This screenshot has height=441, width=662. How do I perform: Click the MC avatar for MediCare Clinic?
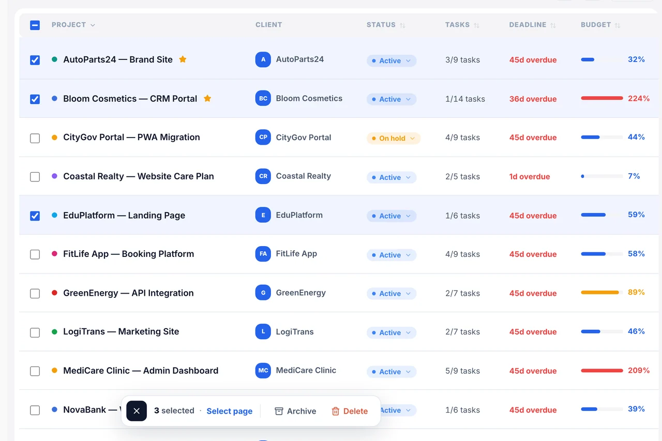pos(263,370)
